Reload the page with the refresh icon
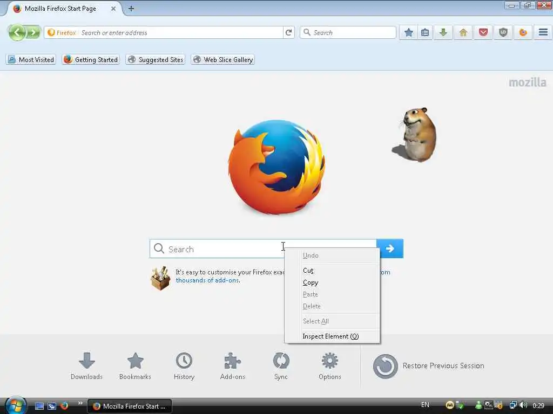Screen dimensions: 553x414 point(288,32)
